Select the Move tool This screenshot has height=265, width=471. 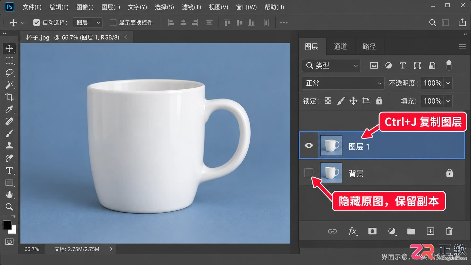[9, 48]
